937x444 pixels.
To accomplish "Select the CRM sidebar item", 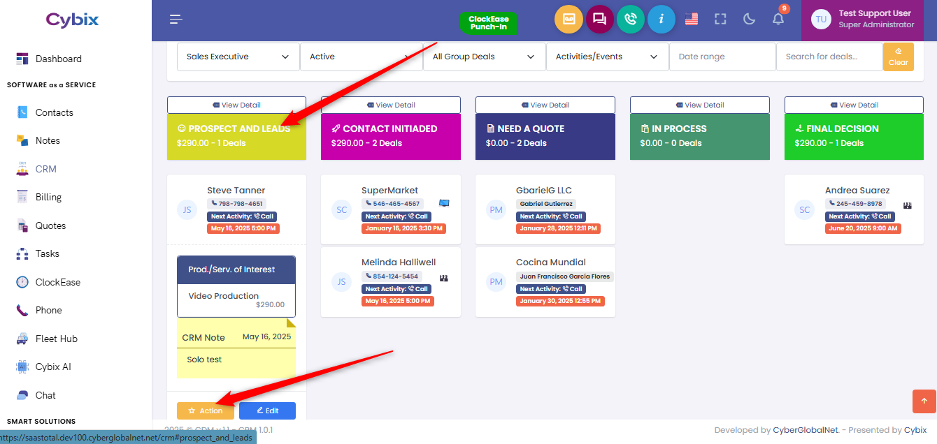I will [x=46, y=169].
